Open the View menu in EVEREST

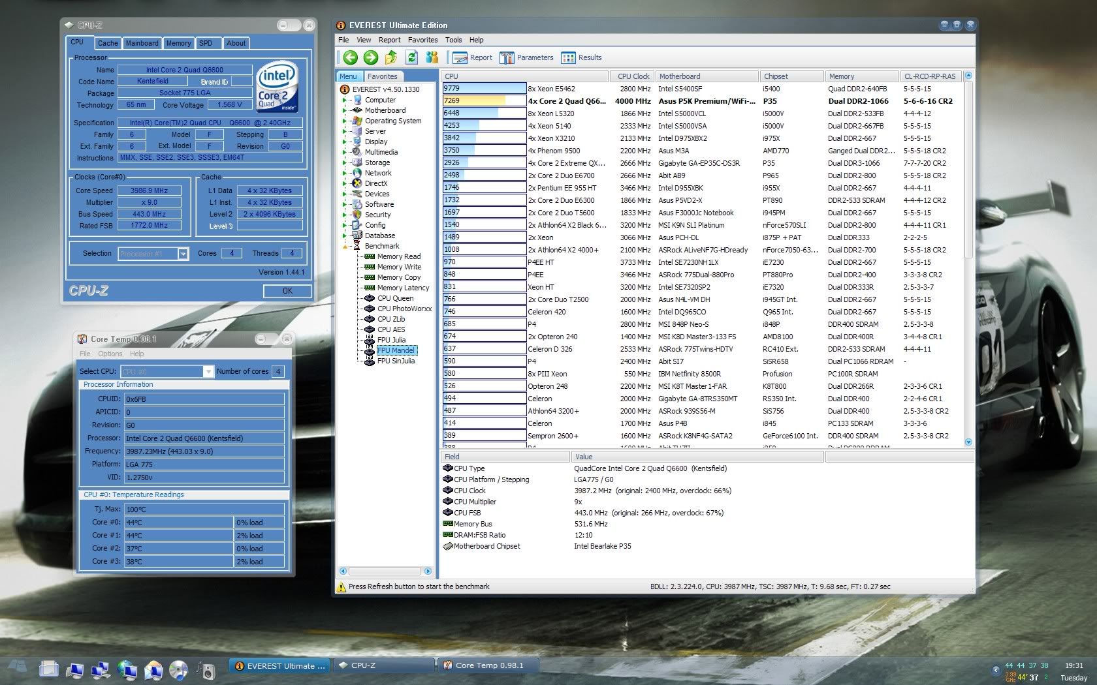pyautogui.click(x=364, y=40)
